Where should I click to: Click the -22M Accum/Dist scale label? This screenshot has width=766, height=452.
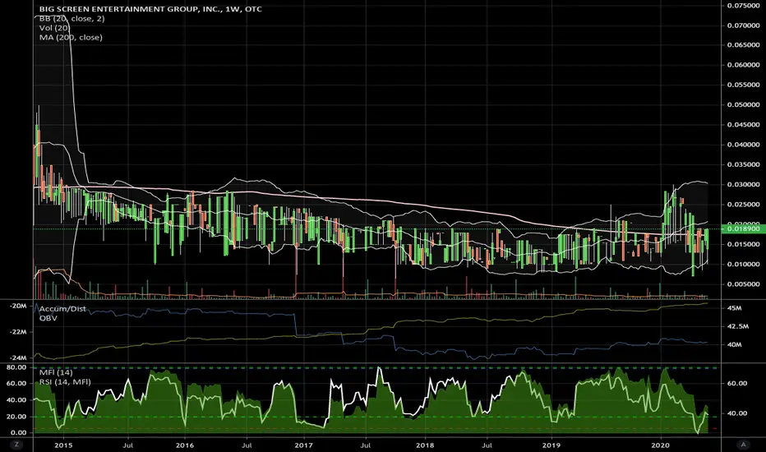click(18, 332)
